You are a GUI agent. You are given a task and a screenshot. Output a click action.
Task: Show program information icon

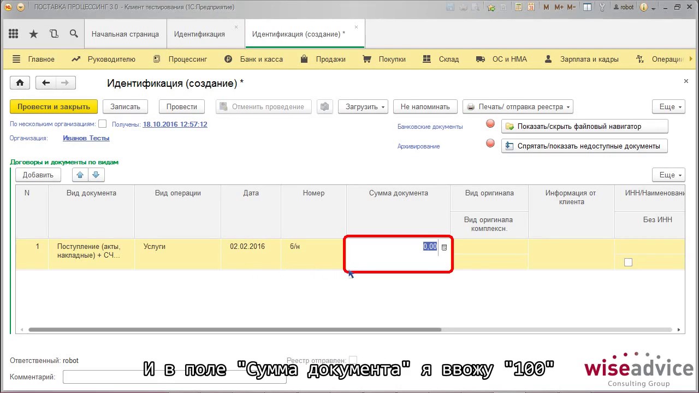click(644, 7)
